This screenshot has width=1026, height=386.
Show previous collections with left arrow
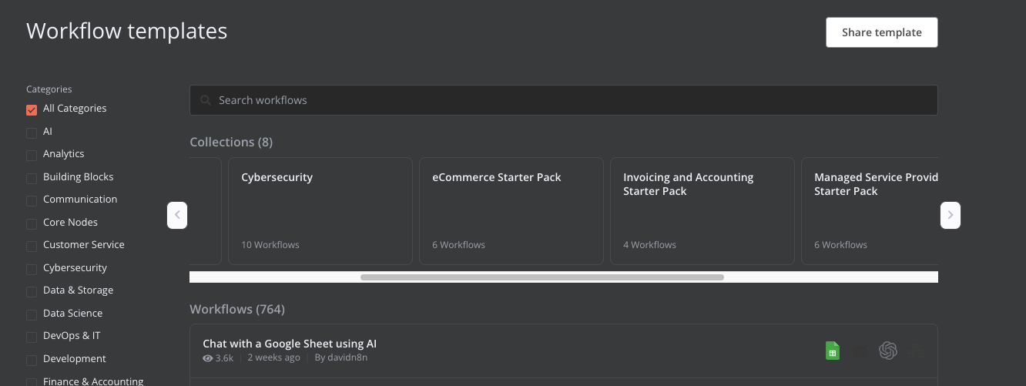pos(177,215)
